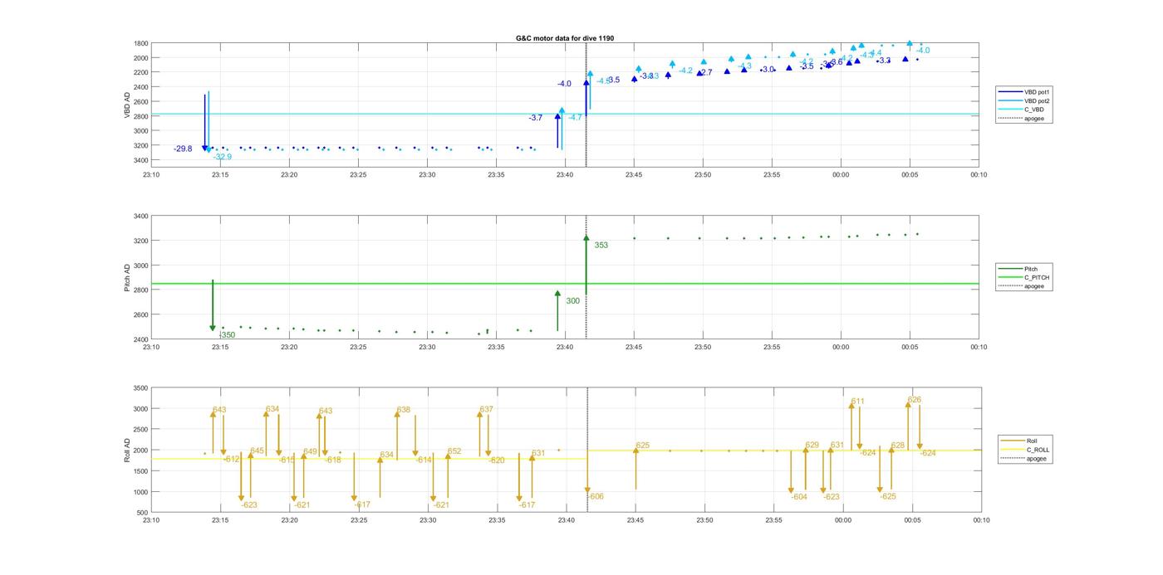Click the 'C_ROLL' legend entry
Screen dimensions: 1163x575
1038,450
